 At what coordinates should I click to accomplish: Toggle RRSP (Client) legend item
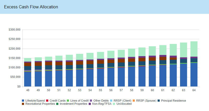pyautogui.click(x=121, y=101)
